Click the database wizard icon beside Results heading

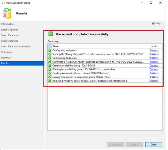pos(7,13)
